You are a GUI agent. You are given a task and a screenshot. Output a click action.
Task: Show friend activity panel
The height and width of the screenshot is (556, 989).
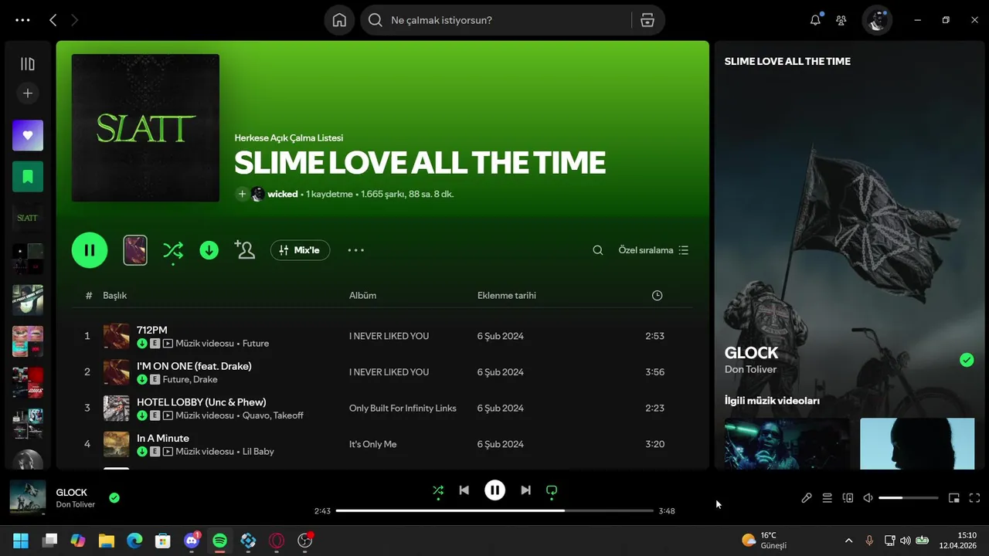(841, 20)
